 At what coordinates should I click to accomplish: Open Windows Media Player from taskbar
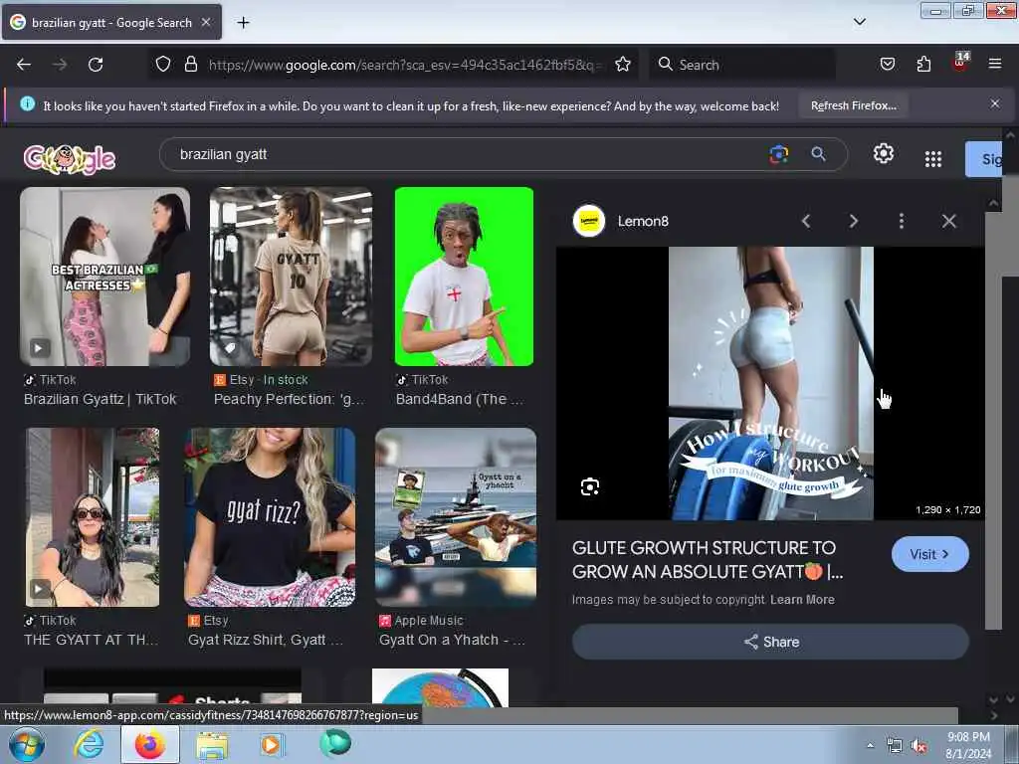(272, 744)
